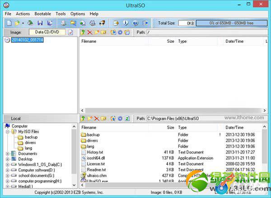Viewport: 271px width, 198px height.
Task: Click the Add to image icon in Local toolbar
Action: pyautogui.click(x=113, y=118)
